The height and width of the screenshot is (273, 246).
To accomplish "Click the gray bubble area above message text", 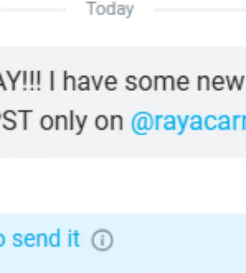I will (x=123, y=58).
